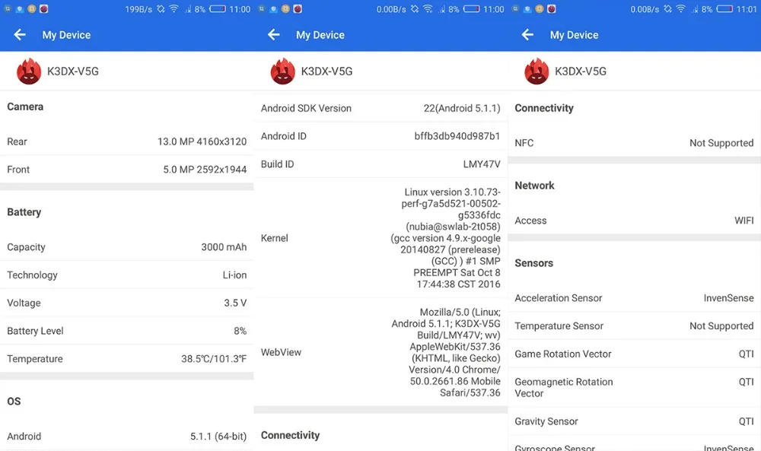Select the Voltage 3.5 V row
This screenshot has width=761, height=451.
(126, 303)
